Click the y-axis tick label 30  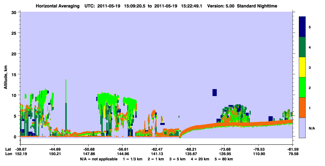click(14, 12)
